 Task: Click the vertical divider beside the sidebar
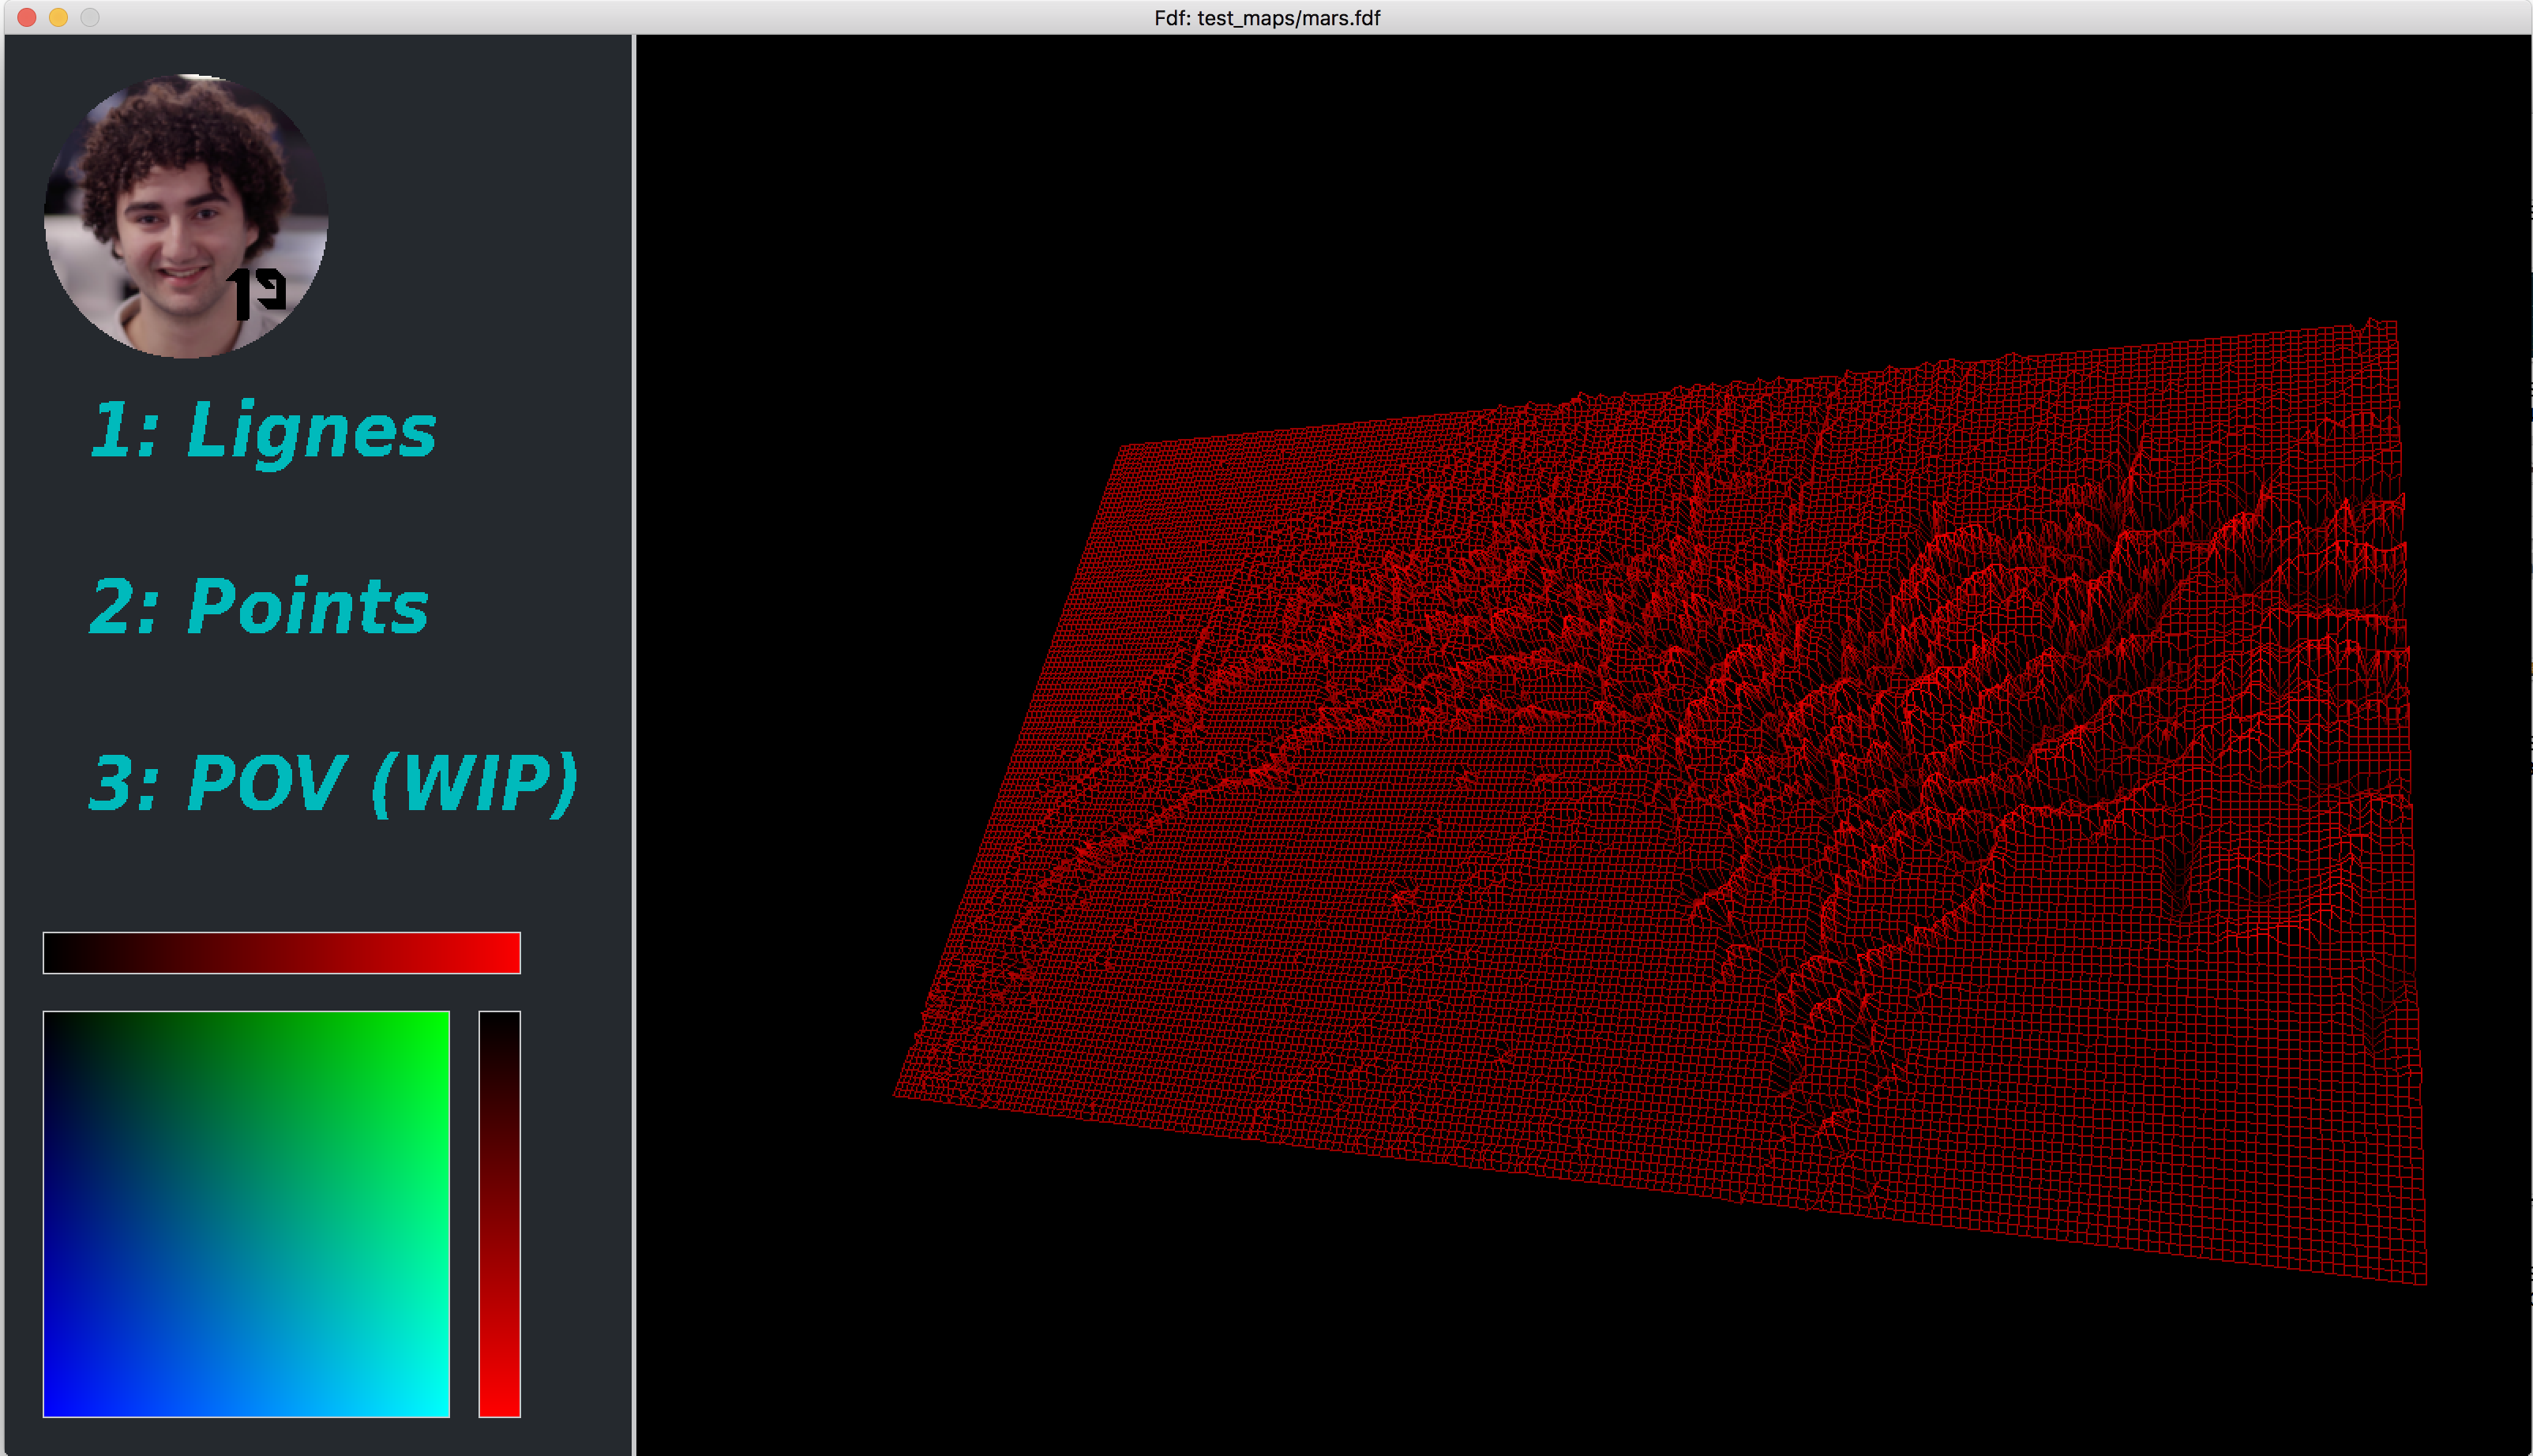click(x=634, y=745)
